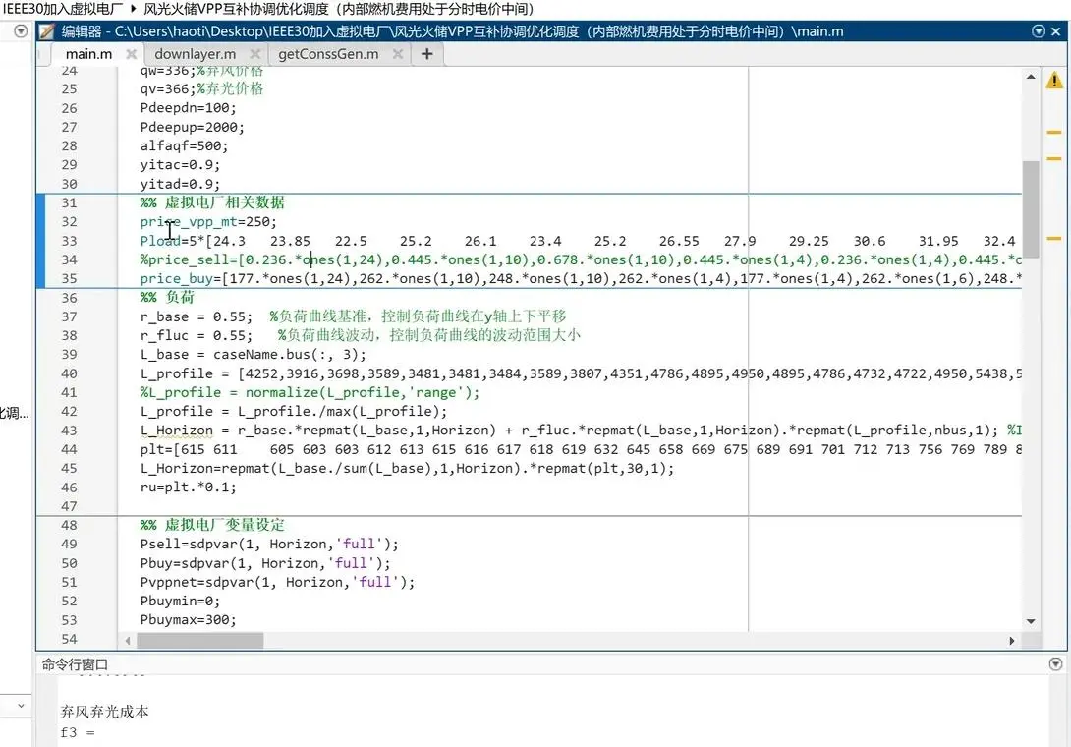Click IEEE30加入虚拟电厂 in address path
Screen dimensions: 1071x747
[x=63, y=9]
